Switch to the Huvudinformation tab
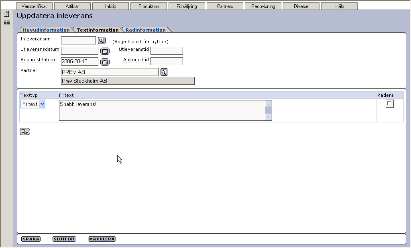Viewport: 411px width, 248px height. [47, 30]
